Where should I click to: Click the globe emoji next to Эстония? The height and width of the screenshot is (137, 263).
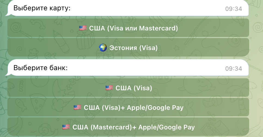(x=103, y=48)
